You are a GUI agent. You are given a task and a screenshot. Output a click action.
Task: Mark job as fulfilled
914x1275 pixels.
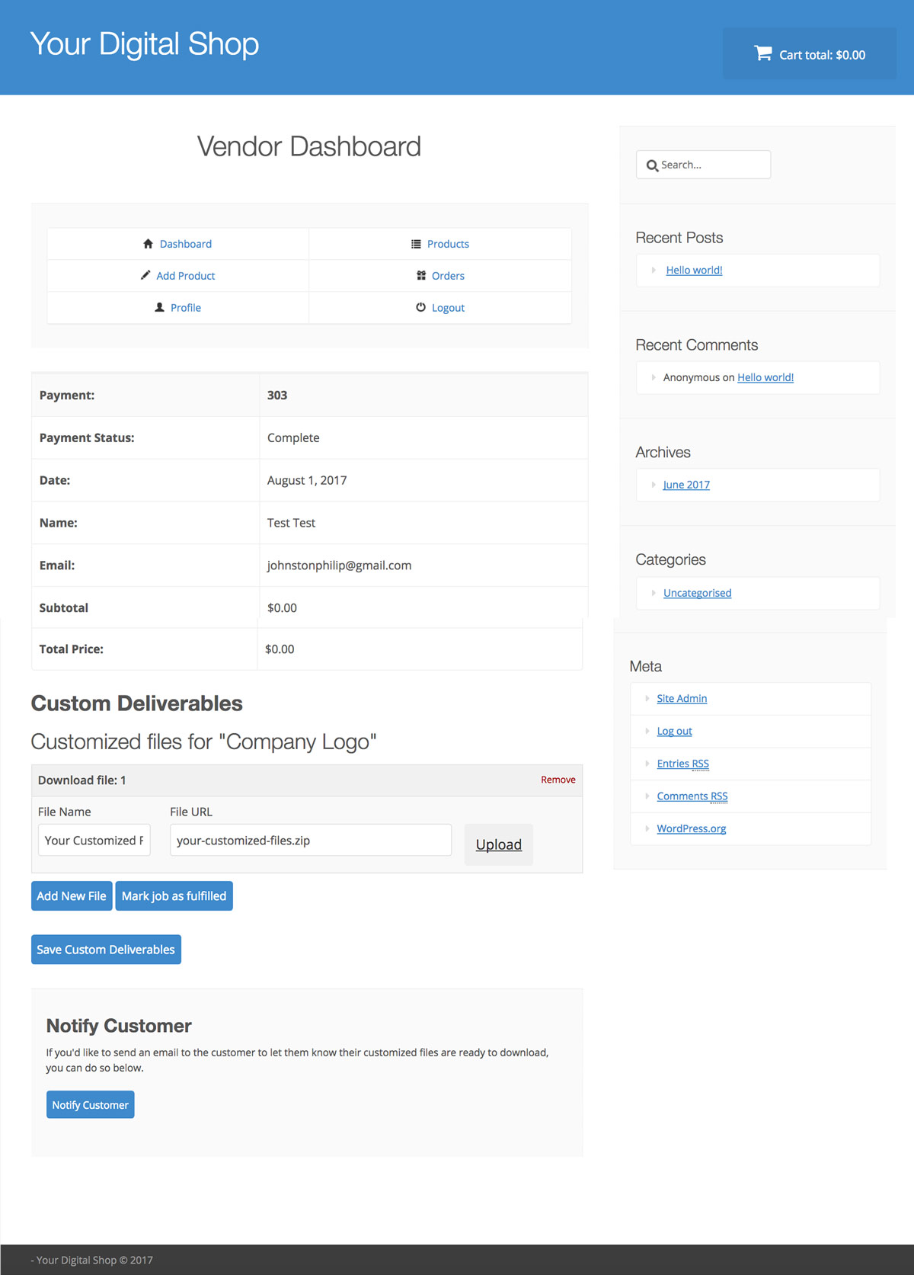click(x=174, y=896)
